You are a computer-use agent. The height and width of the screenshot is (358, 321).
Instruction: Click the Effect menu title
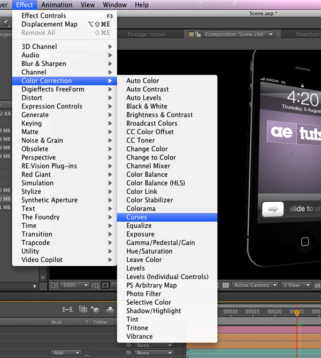click(25, 5)
